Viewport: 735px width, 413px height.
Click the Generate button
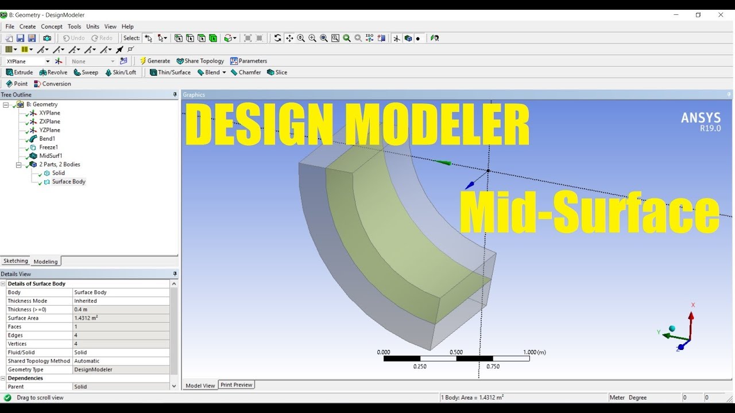(154, 61)
